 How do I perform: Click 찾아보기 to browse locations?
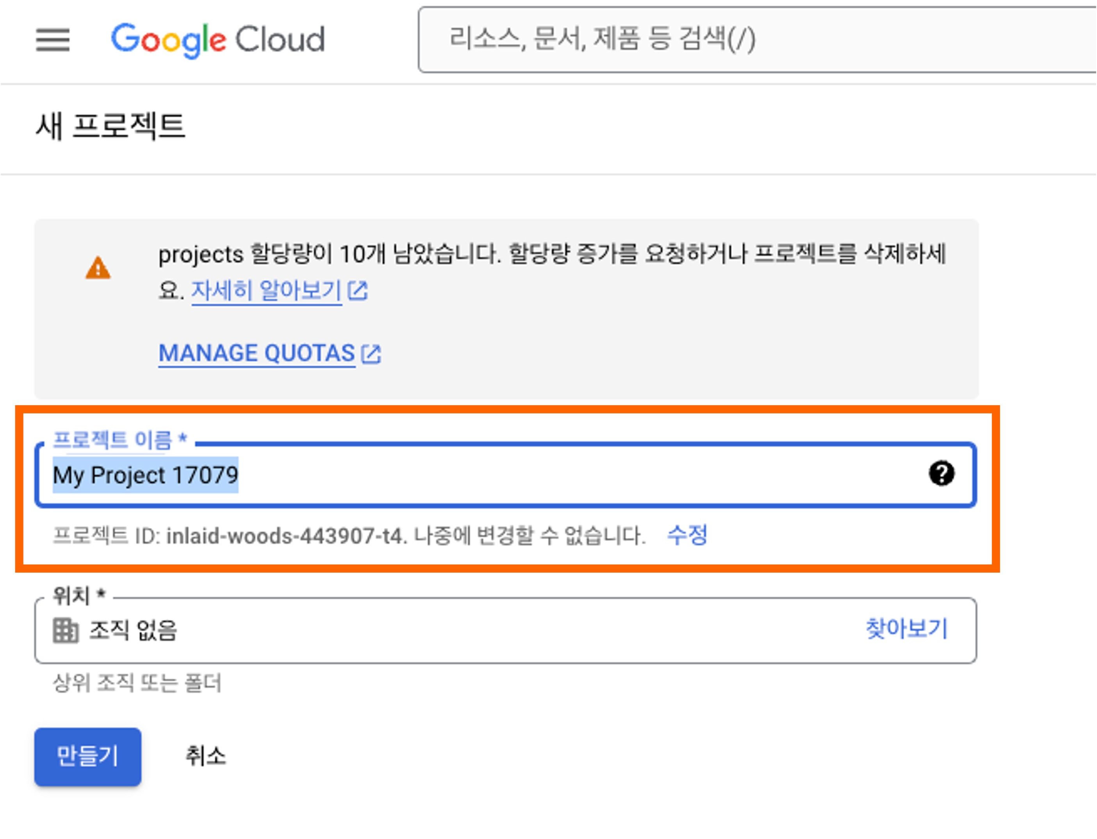click(x=907, y=629)
